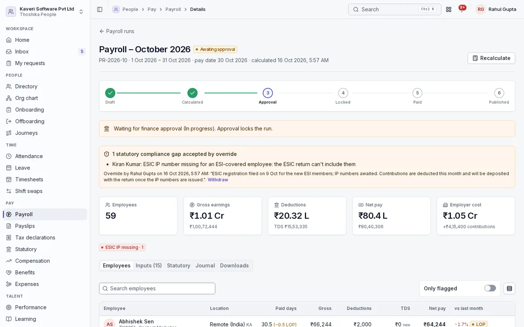This screenshot has width=524, height=327.
Task: Open the Statutory tab next to Journal
Action: [179, 266]
